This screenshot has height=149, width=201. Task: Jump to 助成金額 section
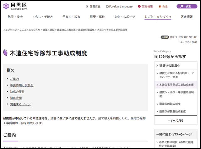click(x=16, y=98)
